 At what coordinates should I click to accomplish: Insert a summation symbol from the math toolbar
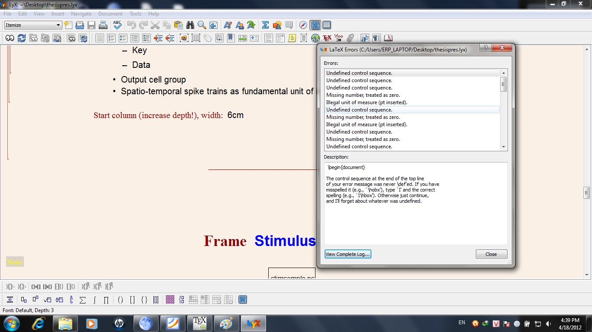tap(83, 299)
